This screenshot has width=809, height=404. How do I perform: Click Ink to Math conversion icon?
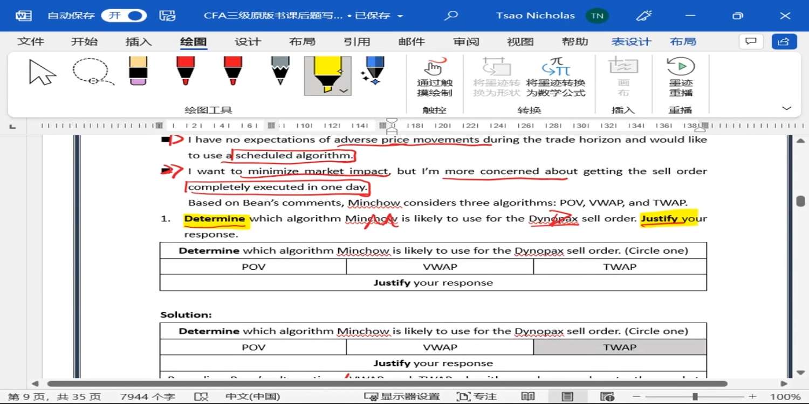point(556,68)
